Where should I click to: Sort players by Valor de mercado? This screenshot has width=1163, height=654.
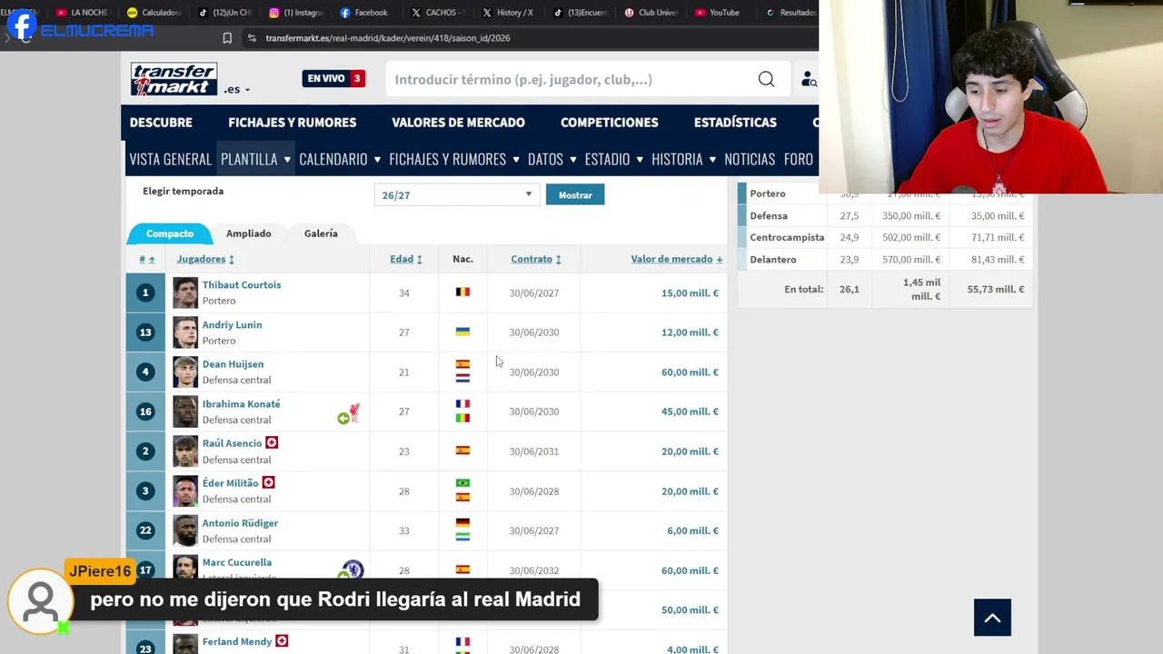pos(677,259)
